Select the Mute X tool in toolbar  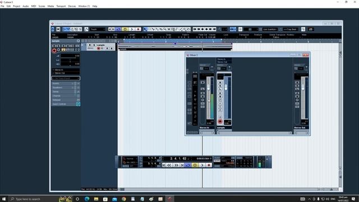[x=169, y=29]
